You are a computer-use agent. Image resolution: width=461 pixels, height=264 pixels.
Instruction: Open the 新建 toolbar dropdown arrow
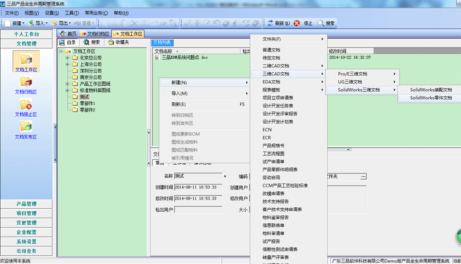click(x=24, y=23)
